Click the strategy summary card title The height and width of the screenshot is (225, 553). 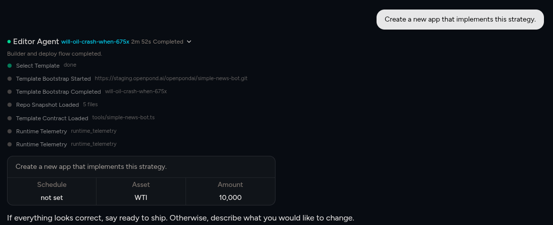click(91, 166)
